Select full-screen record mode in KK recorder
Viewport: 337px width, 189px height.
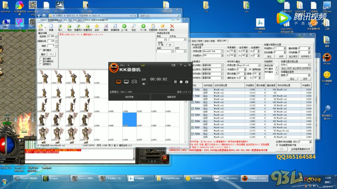[118, 82]
